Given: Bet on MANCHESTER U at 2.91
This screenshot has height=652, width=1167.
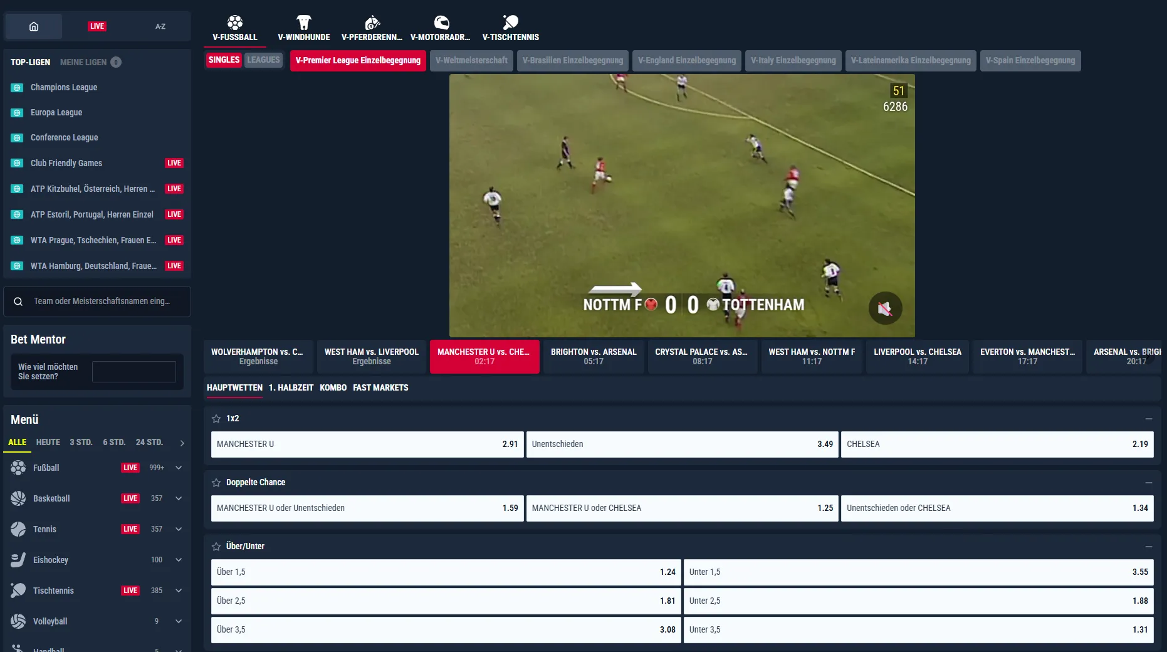Looking at the screenshot, I should pos(367,444).
